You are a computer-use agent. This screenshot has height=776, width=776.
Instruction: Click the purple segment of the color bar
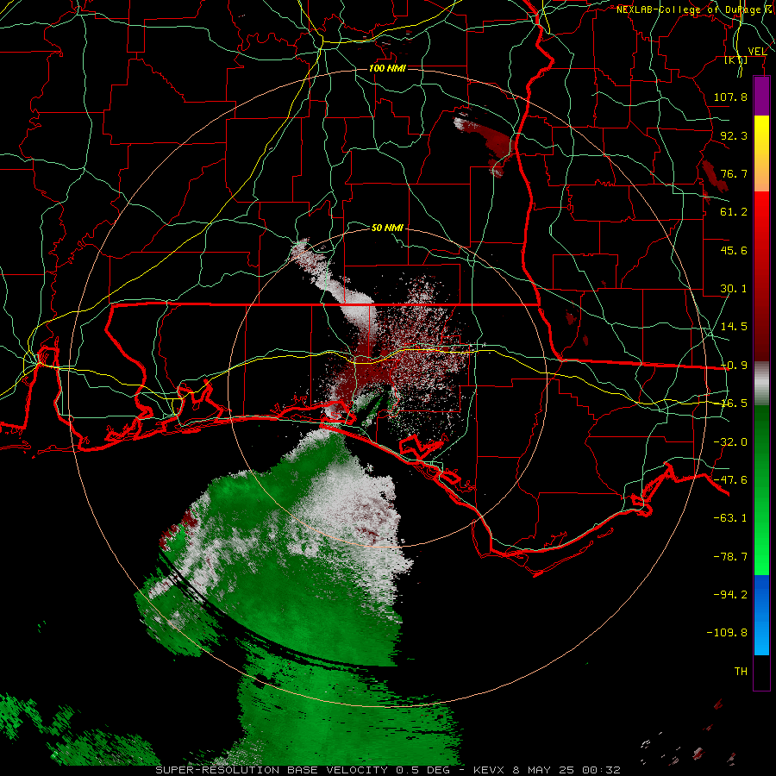click(761, 96)
